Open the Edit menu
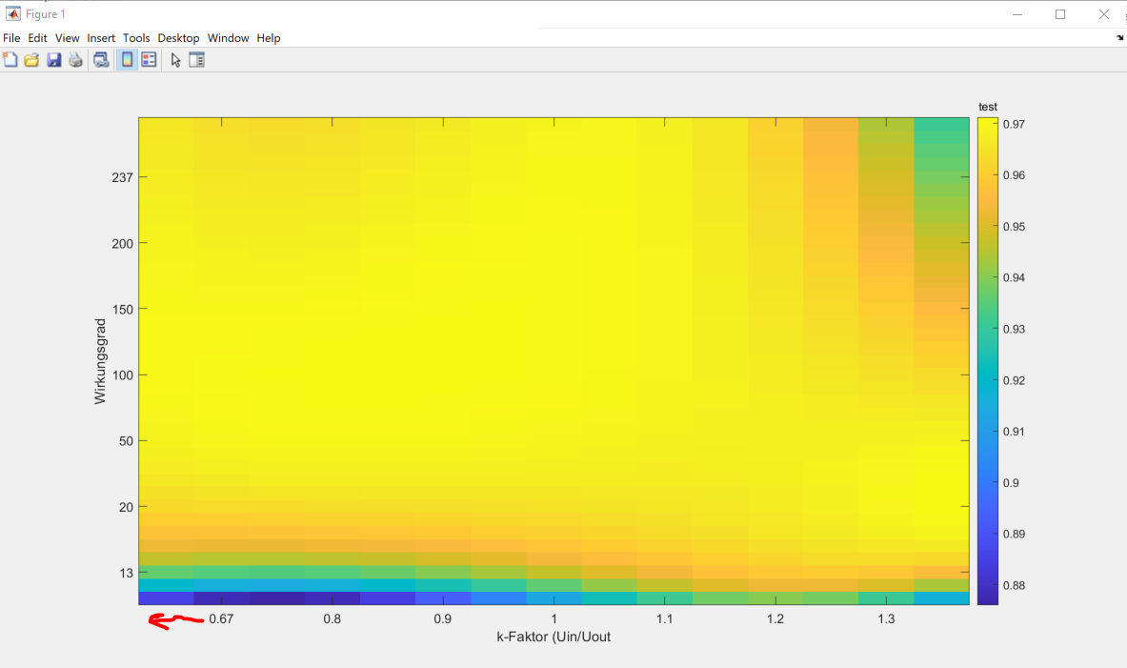This screenshot has width=1127, height=668. point(37,38)
